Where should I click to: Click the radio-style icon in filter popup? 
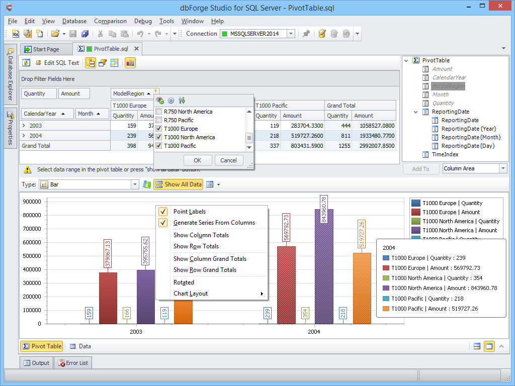tap(171, 101)
